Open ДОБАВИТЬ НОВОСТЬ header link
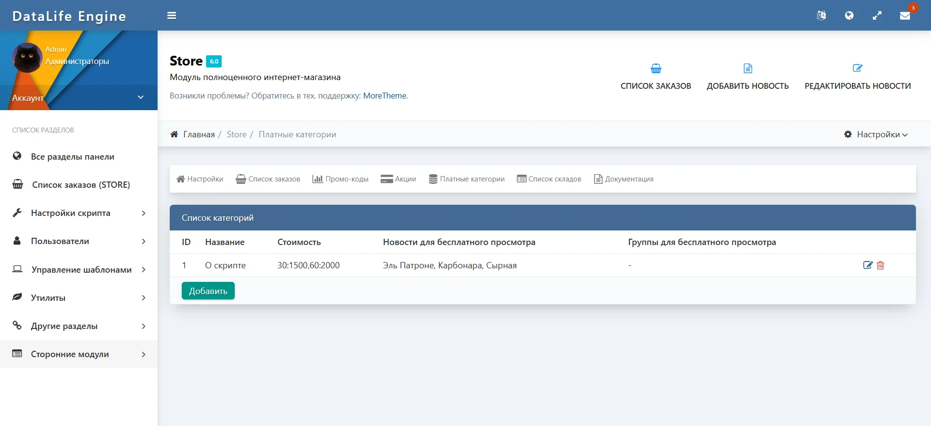 748,86
